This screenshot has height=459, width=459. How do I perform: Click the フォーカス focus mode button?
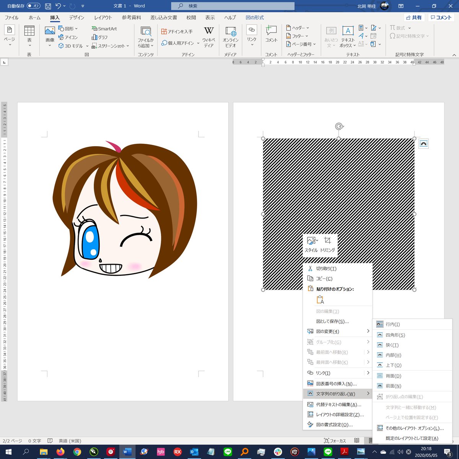coord(335,441)
